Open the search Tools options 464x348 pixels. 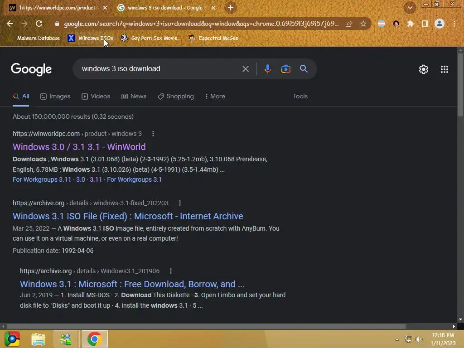click(x=300, y=97)
